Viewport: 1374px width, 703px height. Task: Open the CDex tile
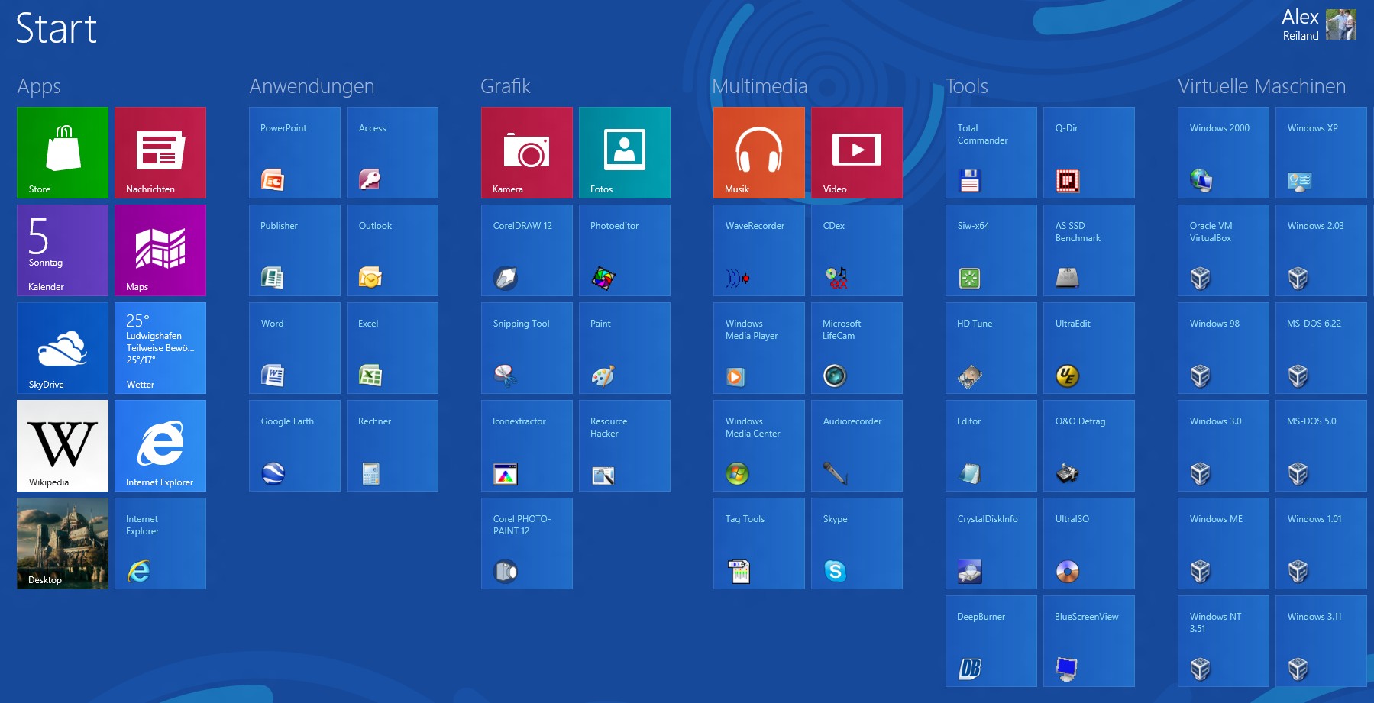coord(857,250)
